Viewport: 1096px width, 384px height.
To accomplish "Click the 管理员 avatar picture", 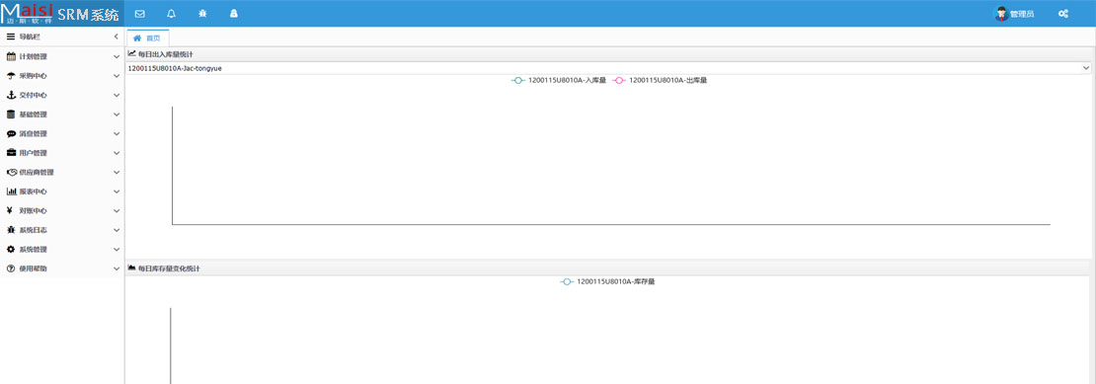I will pos(1001,13).
